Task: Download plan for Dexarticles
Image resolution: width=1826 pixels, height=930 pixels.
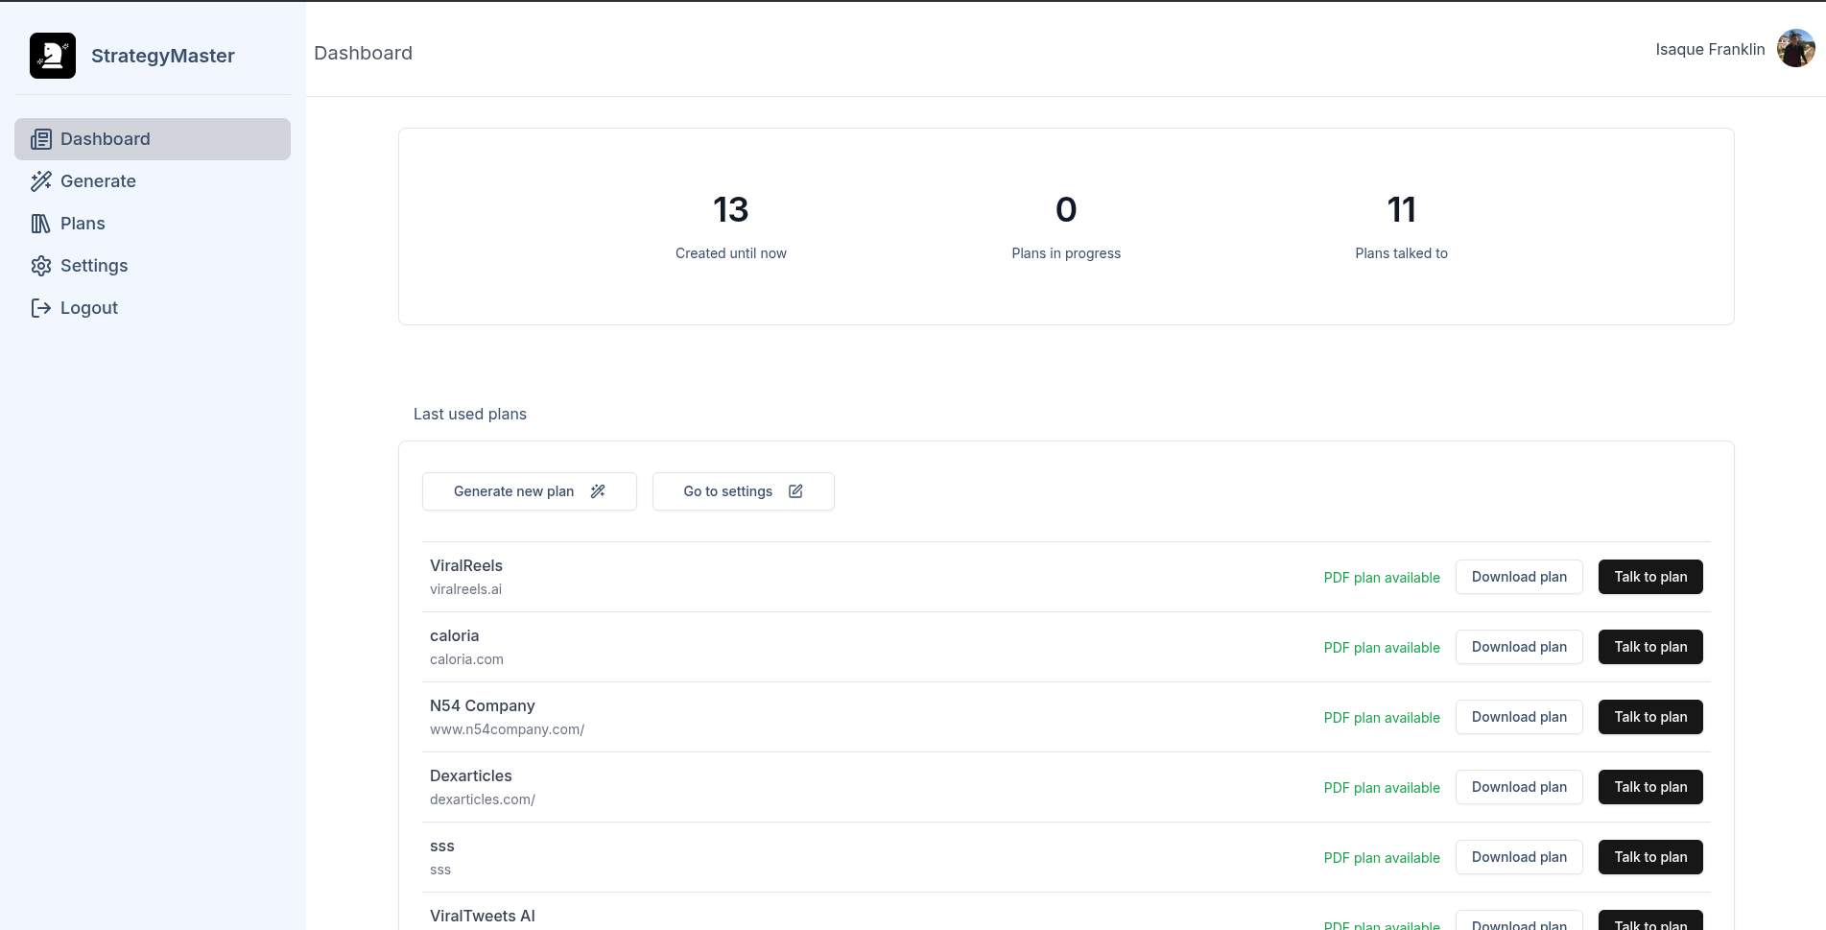Action: [x=1519, y=787]
